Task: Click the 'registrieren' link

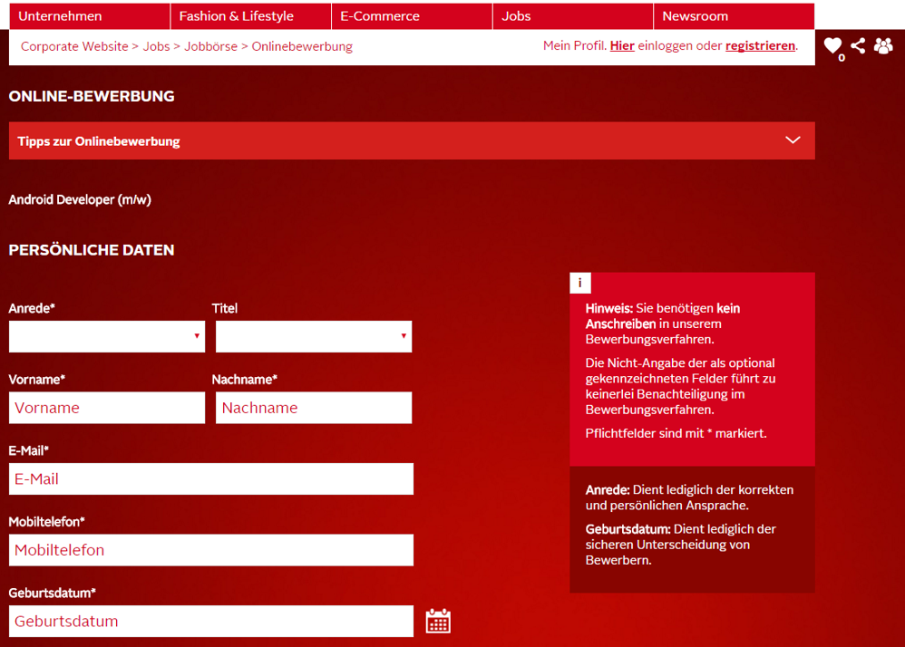Action: click(760, 46)
